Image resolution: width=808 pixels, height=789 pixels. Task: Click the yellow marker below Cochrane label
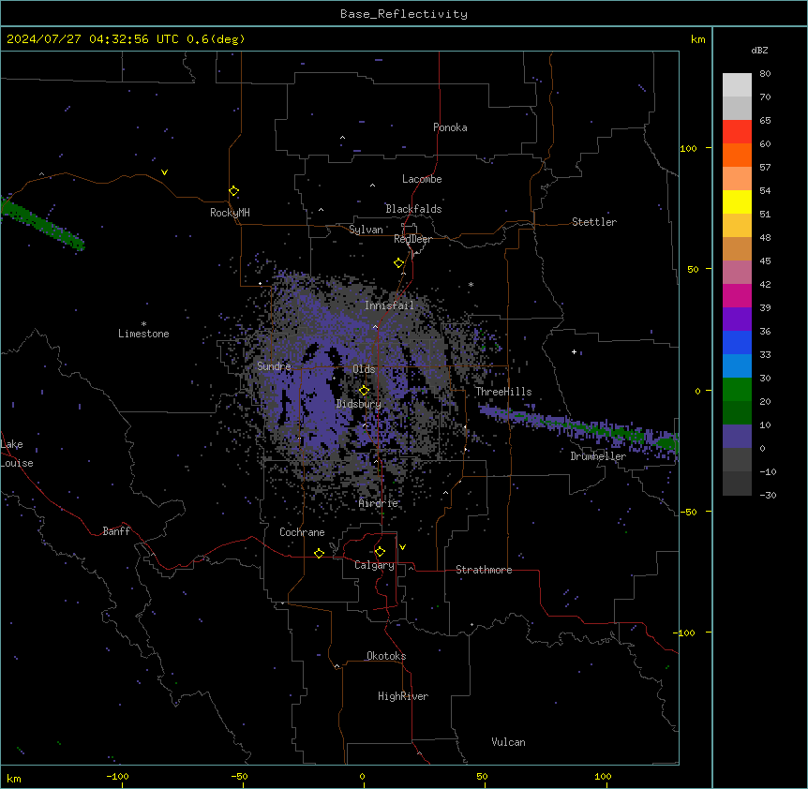tap(319, 554)
